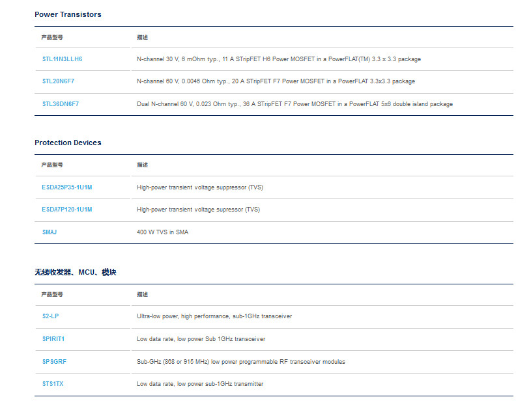Click the "Dual N-channel 60 V" description text

(294, 104)
